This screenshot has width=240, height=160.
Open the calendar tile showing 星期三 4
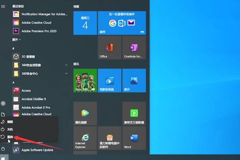85,23
